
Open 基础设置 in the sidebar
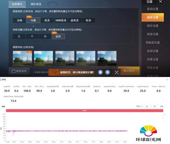point(152,9)
